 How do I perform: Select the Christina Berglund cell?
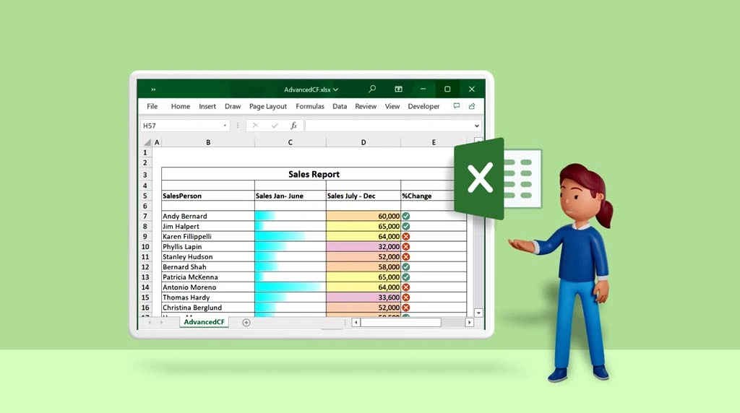[208, 308]
